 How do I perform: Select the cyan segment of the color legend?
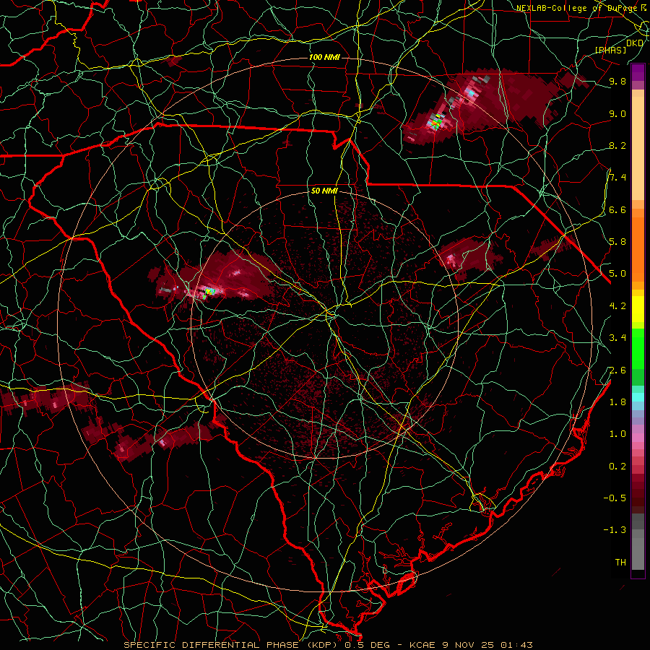(638, 396)
